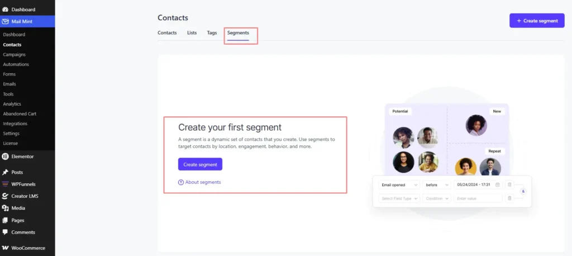This screenshot has height=256, width=572.
Task: Open the Email opened dropdown
Action: coord(399,185)
